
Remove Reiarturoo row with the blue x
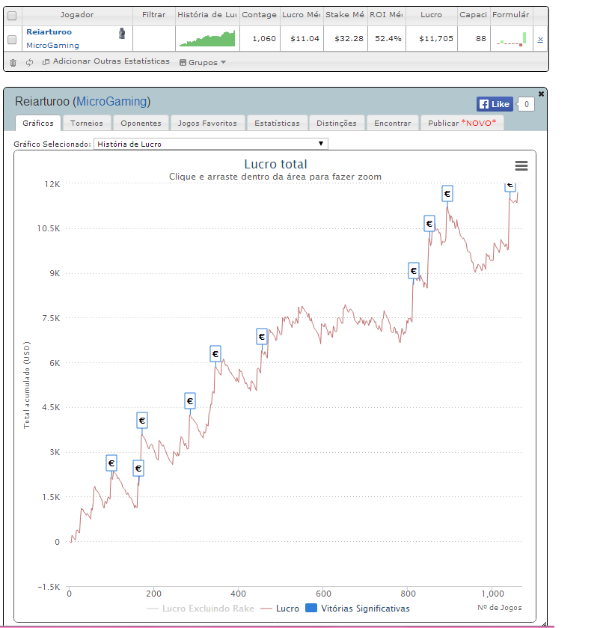point(540,39)
